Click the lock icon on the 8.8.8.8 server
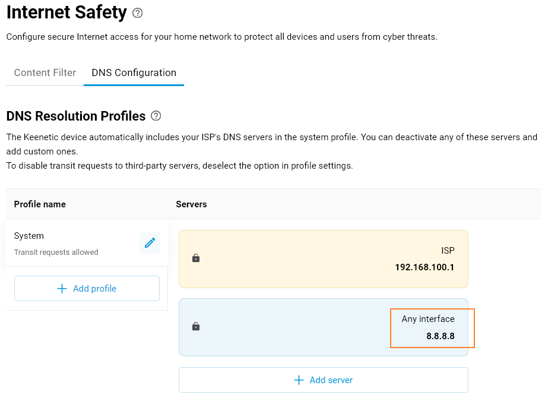Viewport: 542px width, 398px height. [x=196, y=326]
